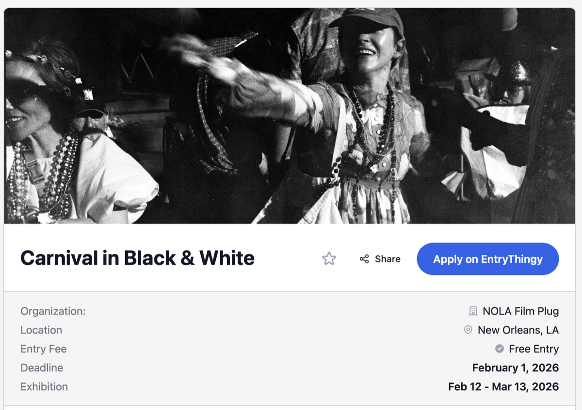Viewport: 582px width, 410px height.
Task: Open the NOLA Film Plug organization name
Action: point(520,311)
